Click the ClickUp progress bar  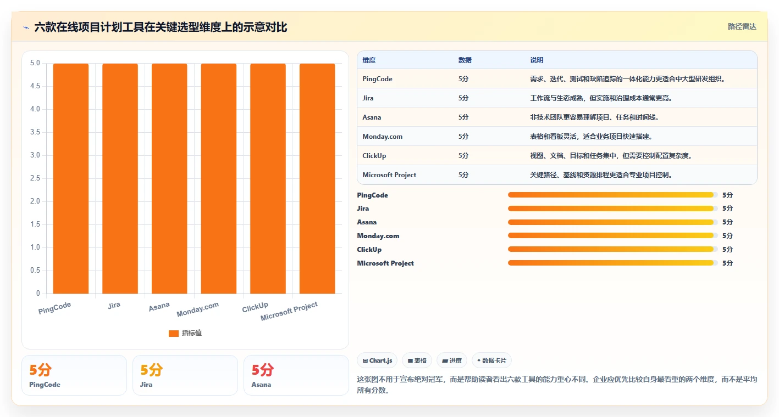(x=613, y=249)
